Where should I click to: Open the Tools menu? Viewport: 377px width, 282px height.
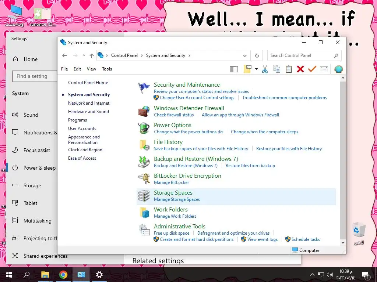107,69
